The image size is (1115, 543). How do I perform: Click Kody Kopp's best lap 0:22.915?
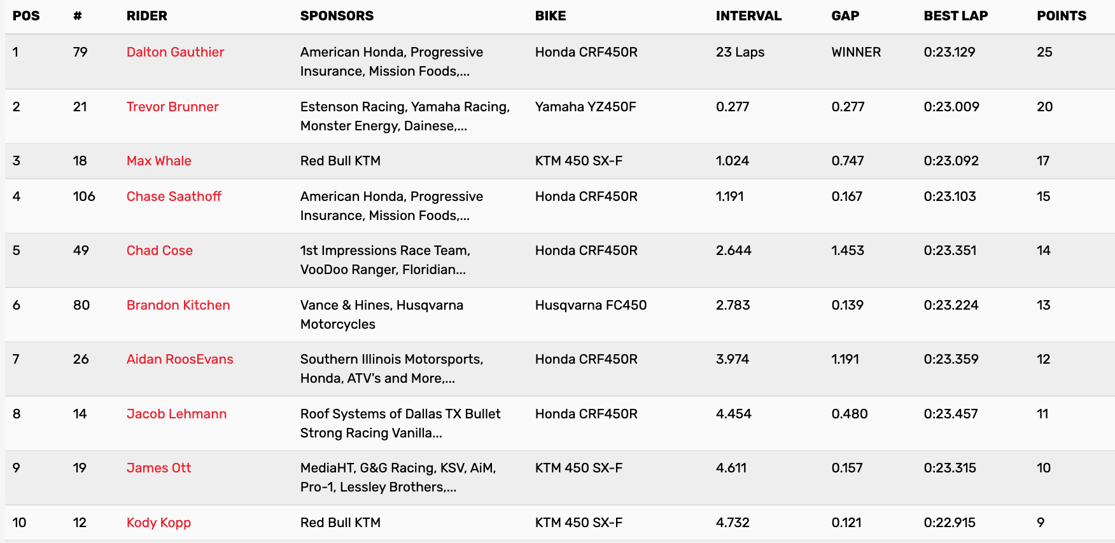pos(950,523)
